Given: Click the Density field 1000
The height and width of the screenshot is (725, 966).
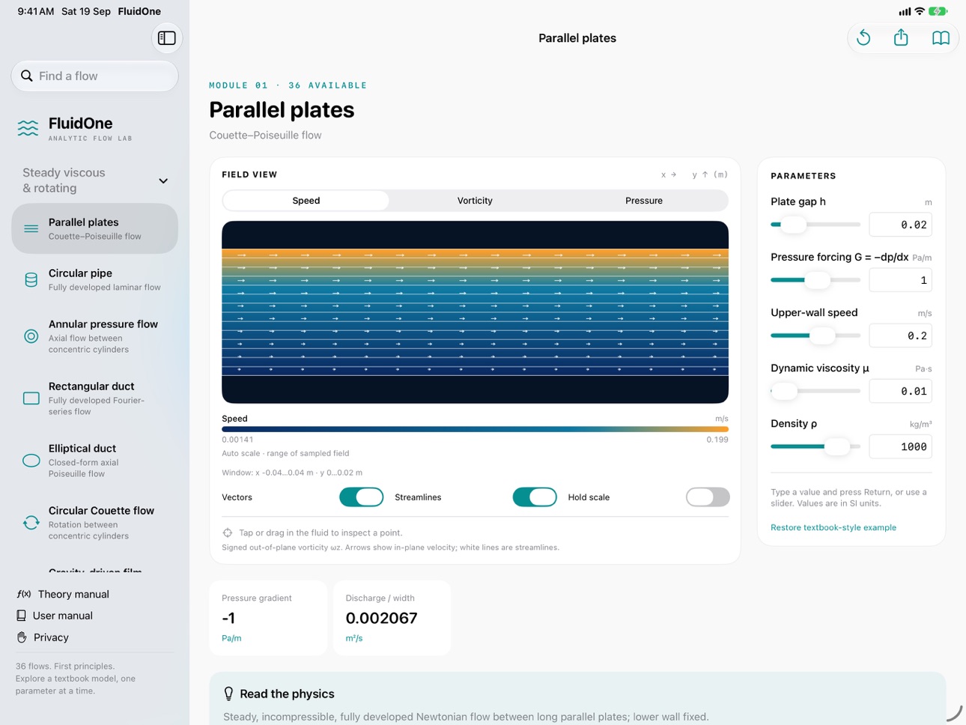Looking at the screenshot, I should 901,446.
